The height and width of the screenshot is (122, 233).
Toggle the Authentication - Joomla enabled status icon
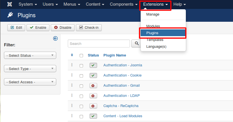(93, 66)
